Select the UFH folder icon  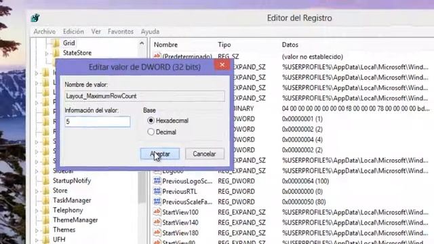(x=46, y=239)
